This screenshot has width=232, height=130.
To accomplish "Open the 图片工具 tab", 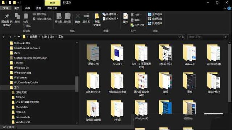I will coord(52,8).
